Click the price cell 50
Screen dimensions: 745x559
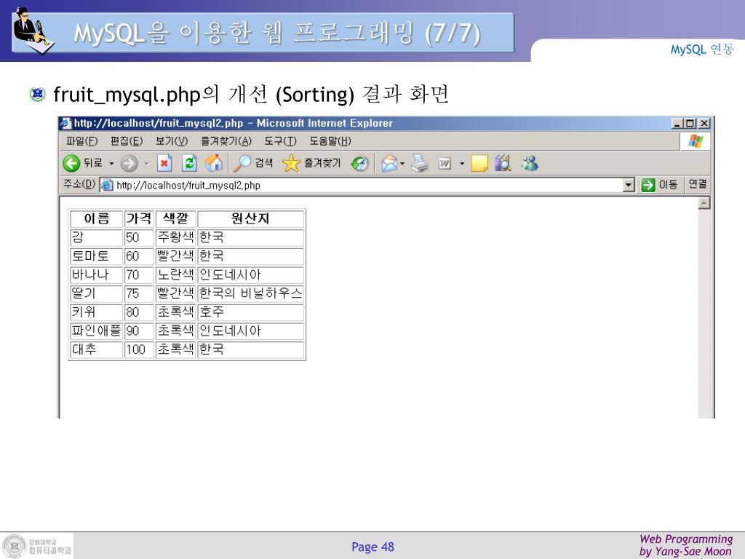(x=139, y=237)
